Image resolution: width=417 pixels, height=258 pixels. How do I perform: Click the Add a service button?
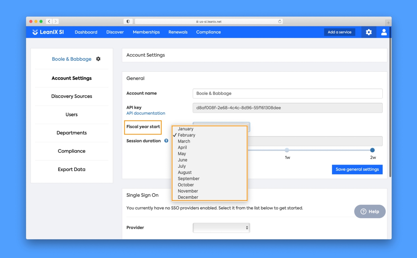pos(339,32)
